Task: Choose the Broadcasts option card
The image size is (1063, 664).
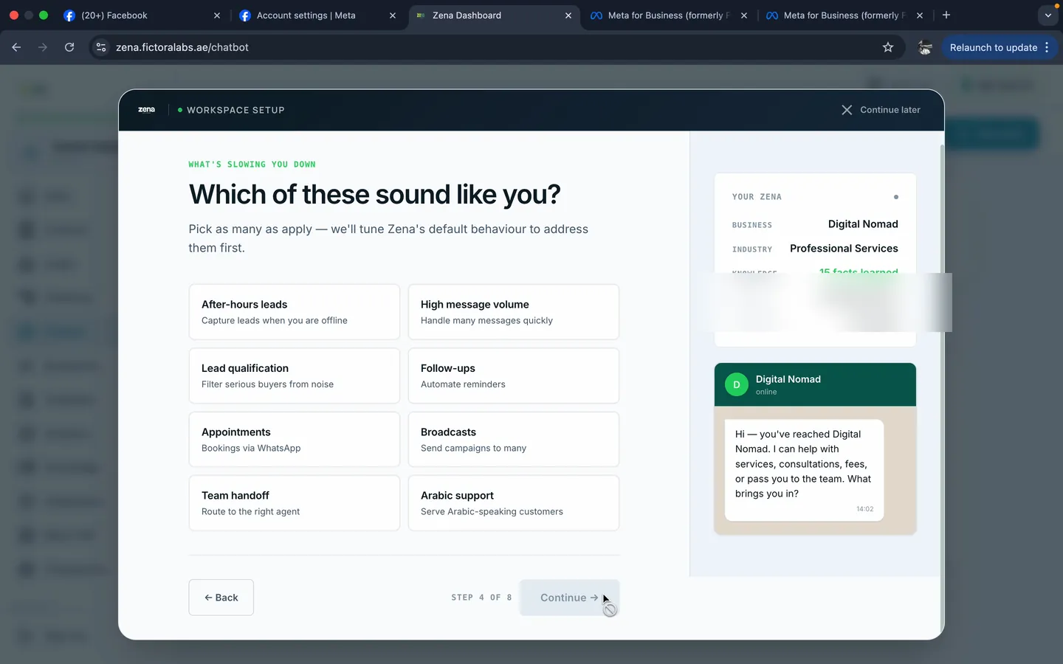Action: pyautogui.click(x=513, y=440)
